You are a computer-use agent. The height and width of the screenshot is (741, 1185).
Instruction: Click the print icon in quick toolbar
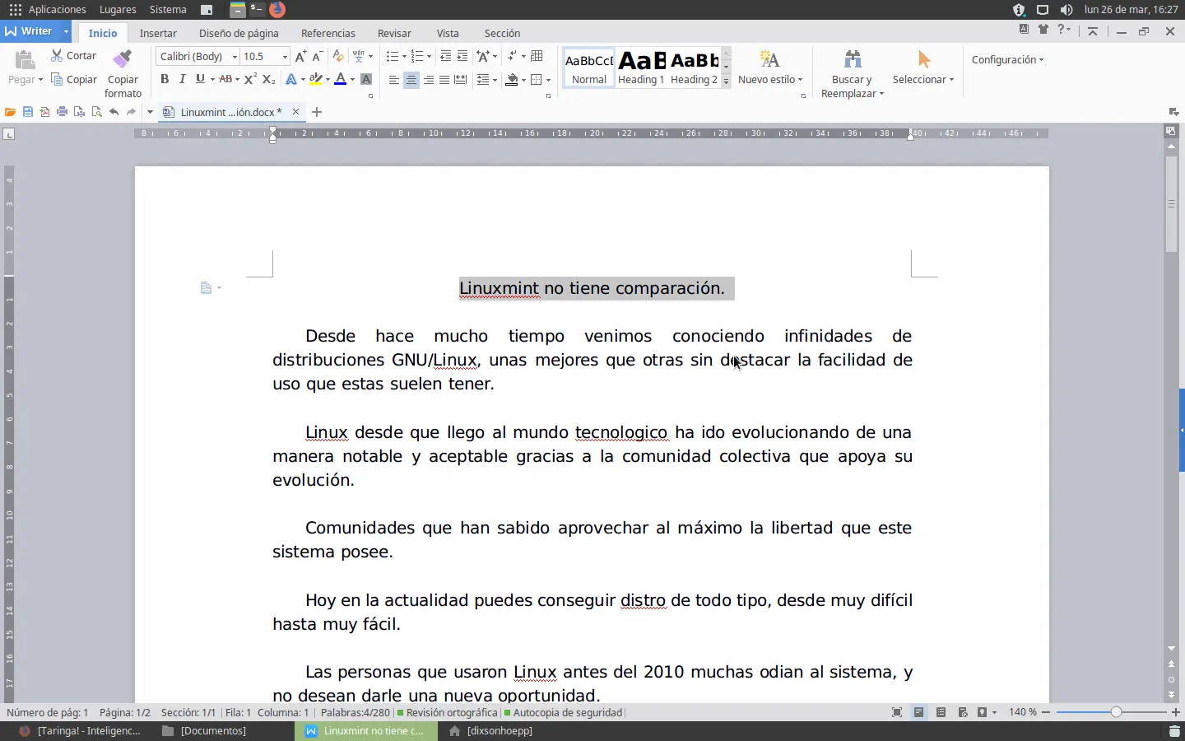(62, 112)
